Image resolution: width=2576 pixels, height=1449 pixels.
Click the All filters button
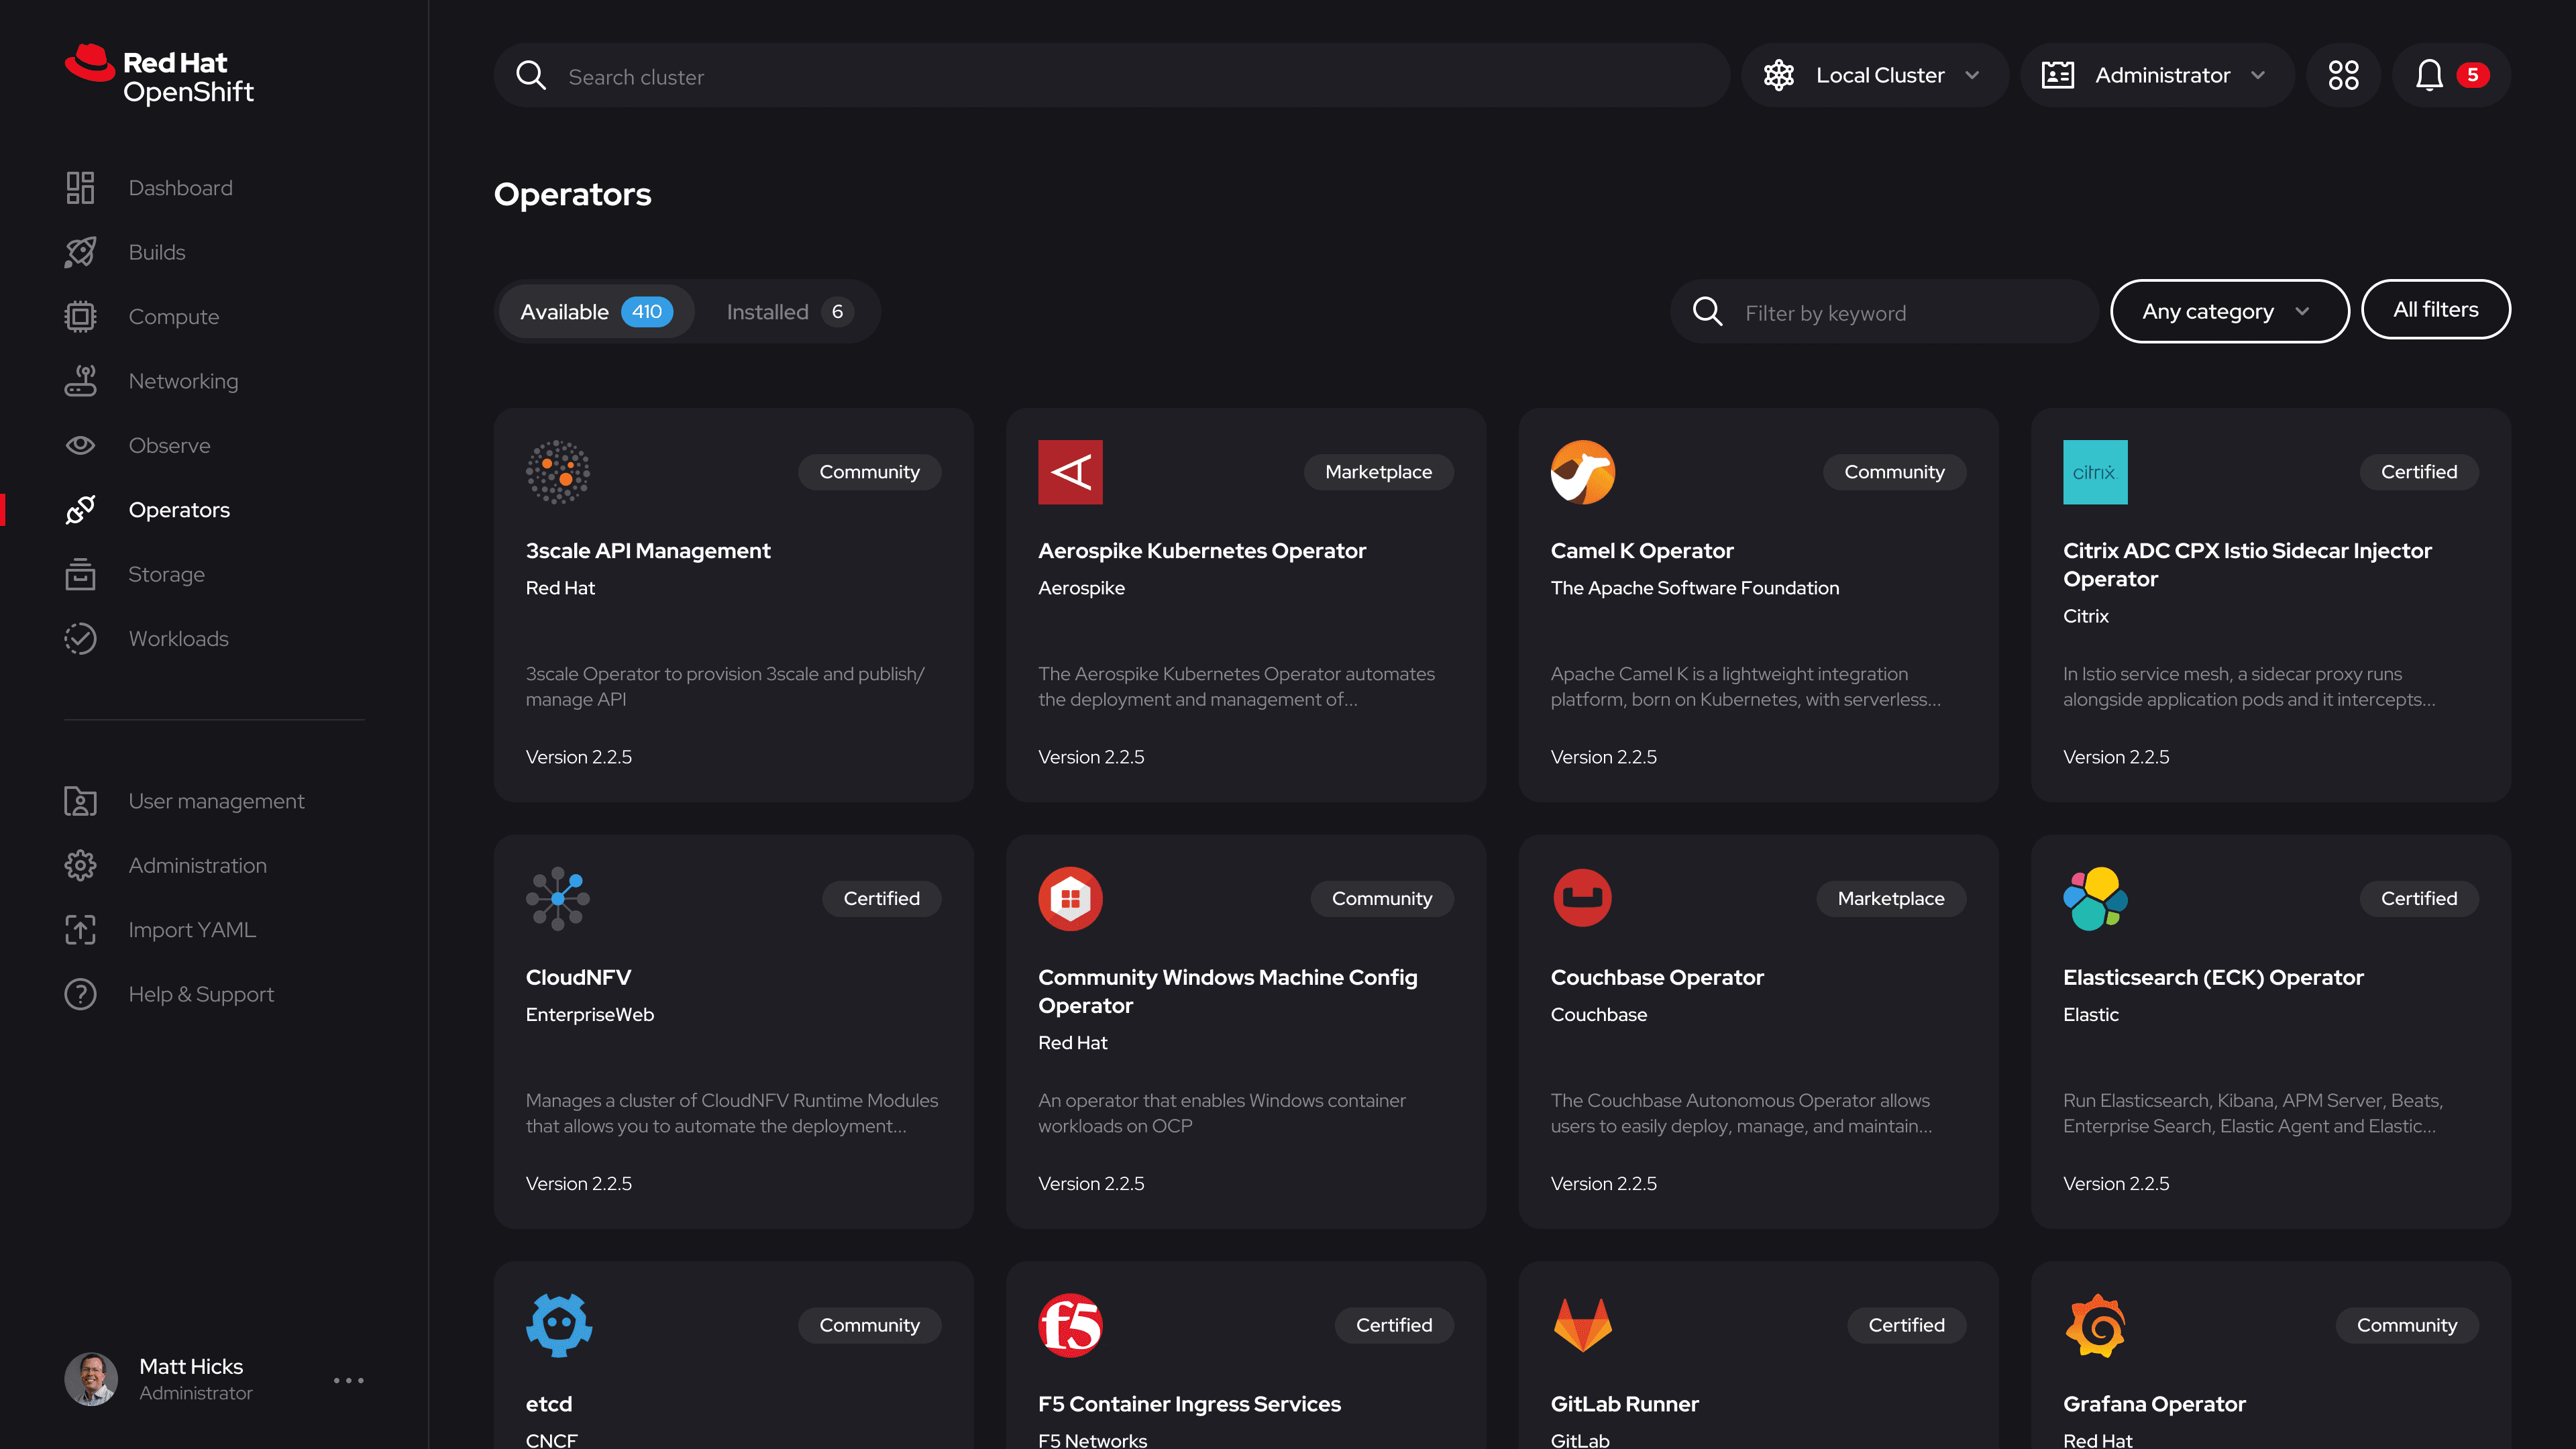coord(2435,310)
